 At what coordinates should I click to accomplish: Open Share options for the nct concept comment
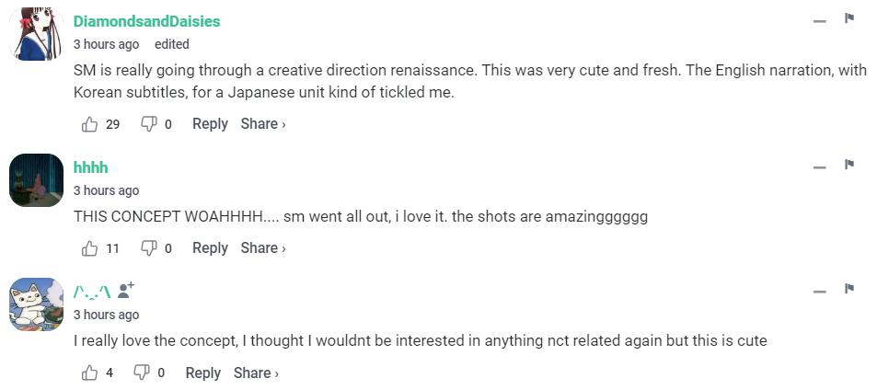[x=256, y=373]
